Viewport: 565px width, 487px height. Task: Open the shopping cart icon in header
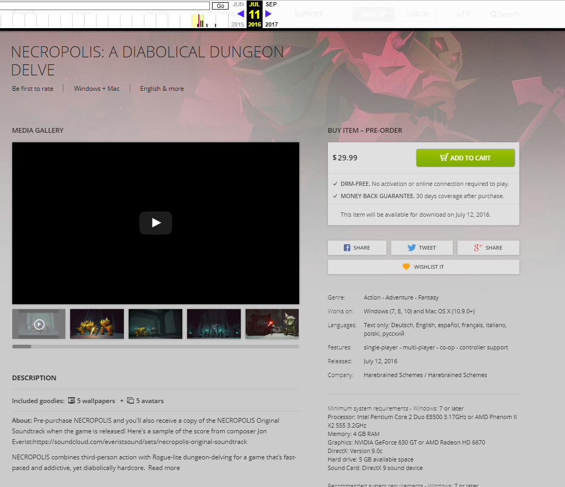(x=463, y=14)
